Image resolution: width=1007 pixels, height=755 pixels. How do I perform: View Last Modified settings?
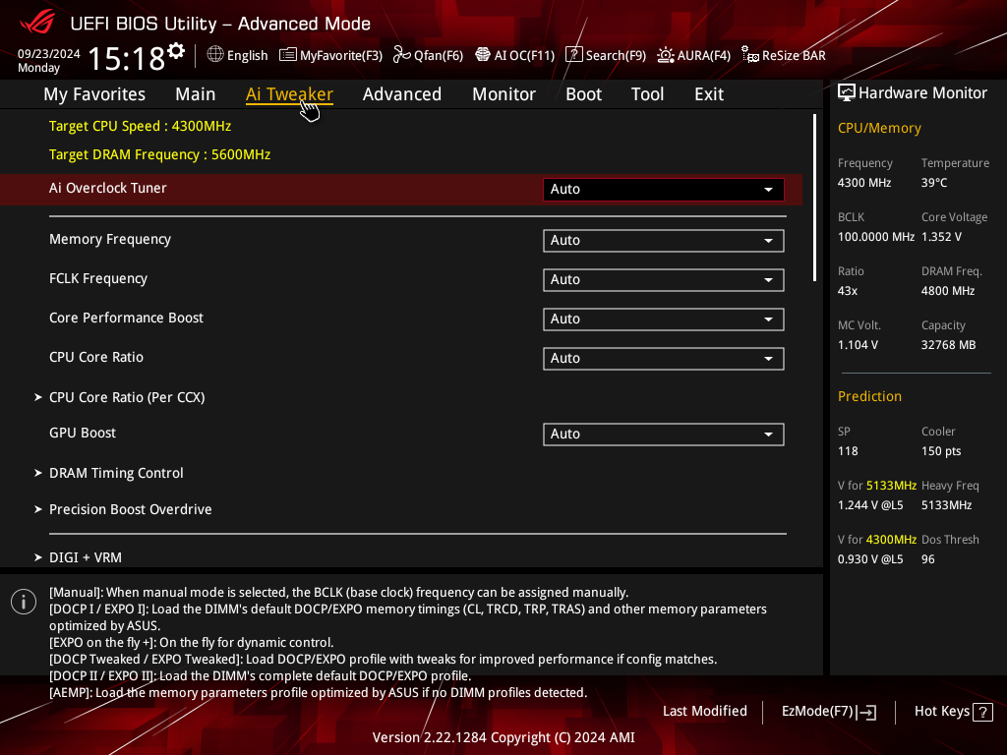coord(704,712)
